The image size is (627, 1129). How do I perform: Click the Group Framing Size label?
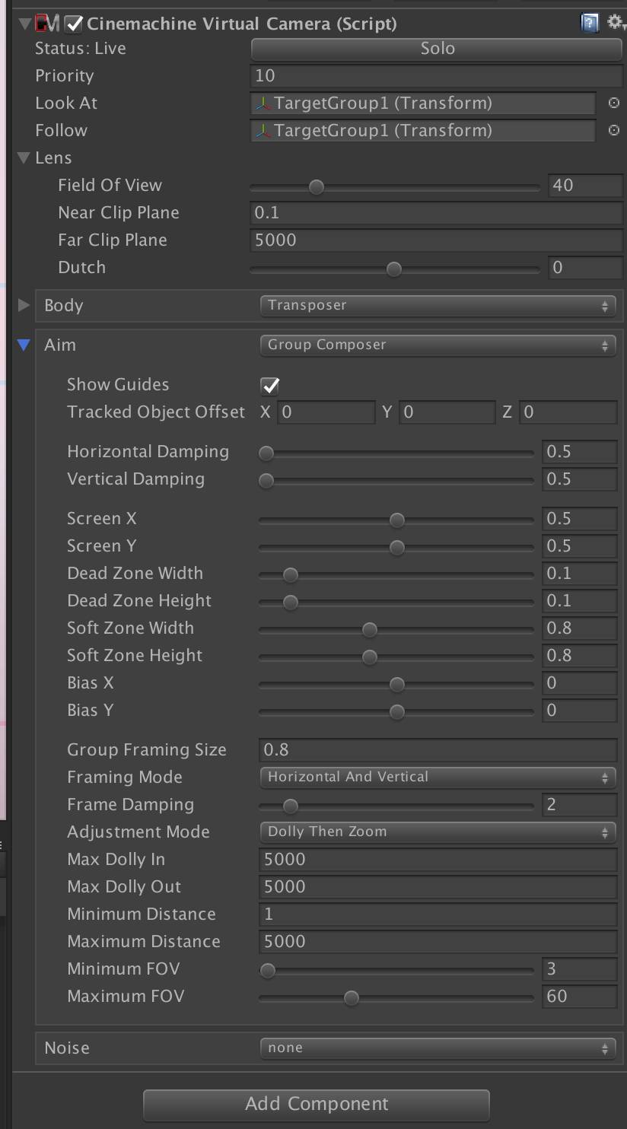147,750
